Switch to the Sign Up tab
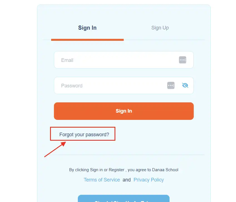The height and width of the screenshot is (202, 236). [160, 28]
